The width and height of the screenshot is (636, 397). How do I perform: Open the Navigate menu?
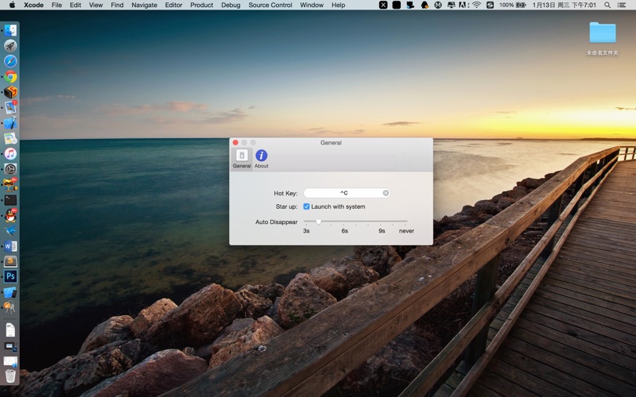point(145,5)
